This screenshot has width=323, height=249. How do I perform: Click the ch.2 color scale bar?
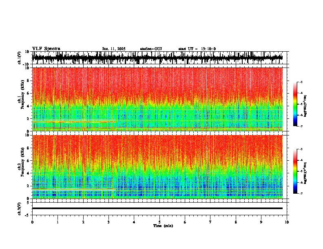point(295,171)
